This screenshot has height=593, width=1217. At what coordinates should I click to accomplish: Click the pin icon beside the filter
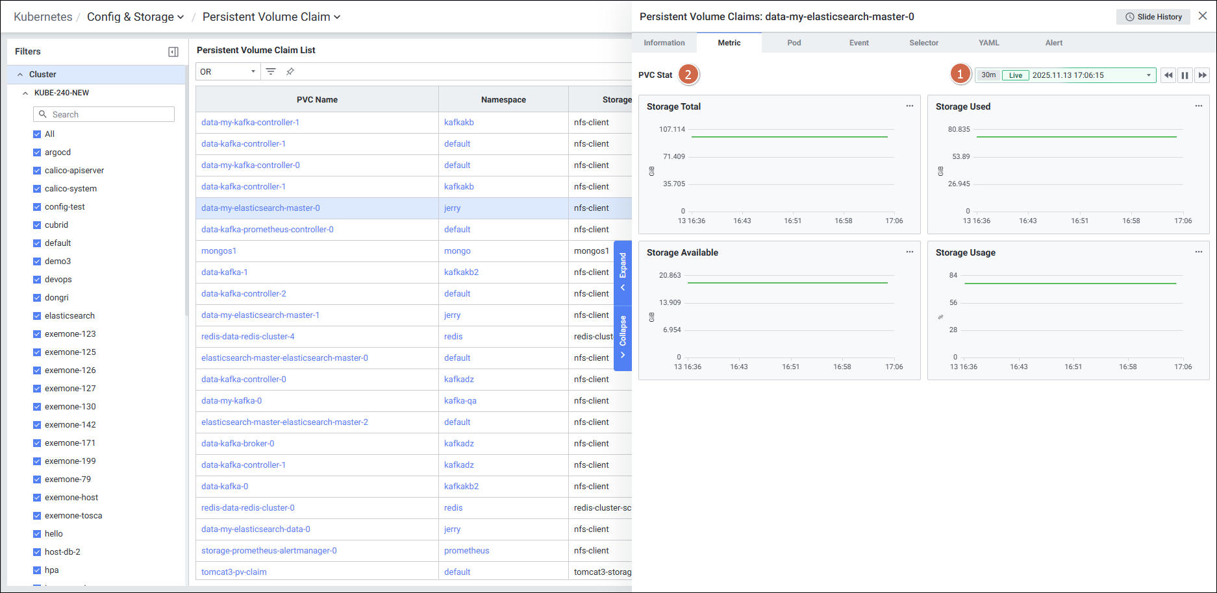click(290, 71)
